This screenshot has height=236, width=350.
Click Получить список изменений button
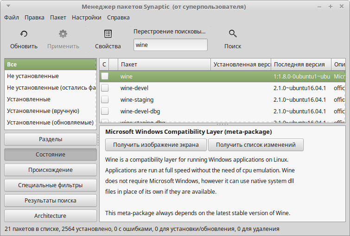(256, 145)
